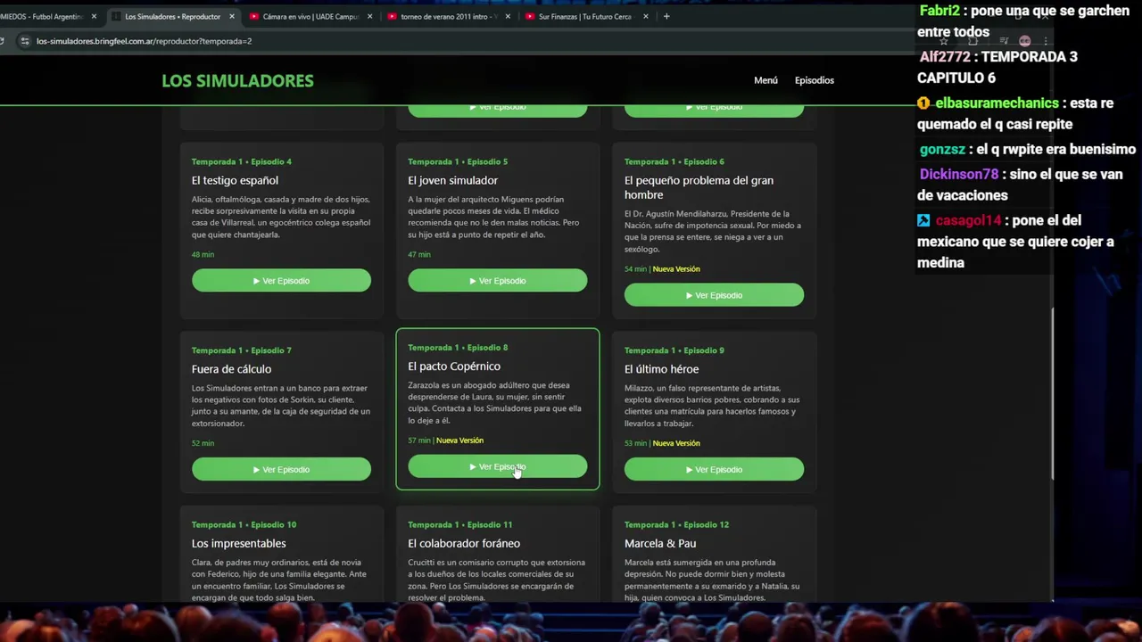Click the blue badge icon beside casagol14

[923, 220]
